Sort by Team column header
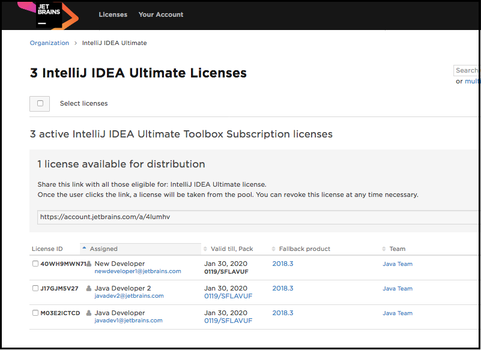This screenshot has height=350, width=481. pos(397,249)
